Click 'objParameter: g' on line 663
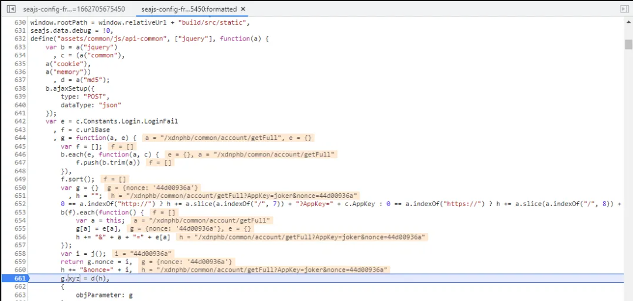This screenshot has width=633, height=301. pyautogui.click(x=105, y=295)
